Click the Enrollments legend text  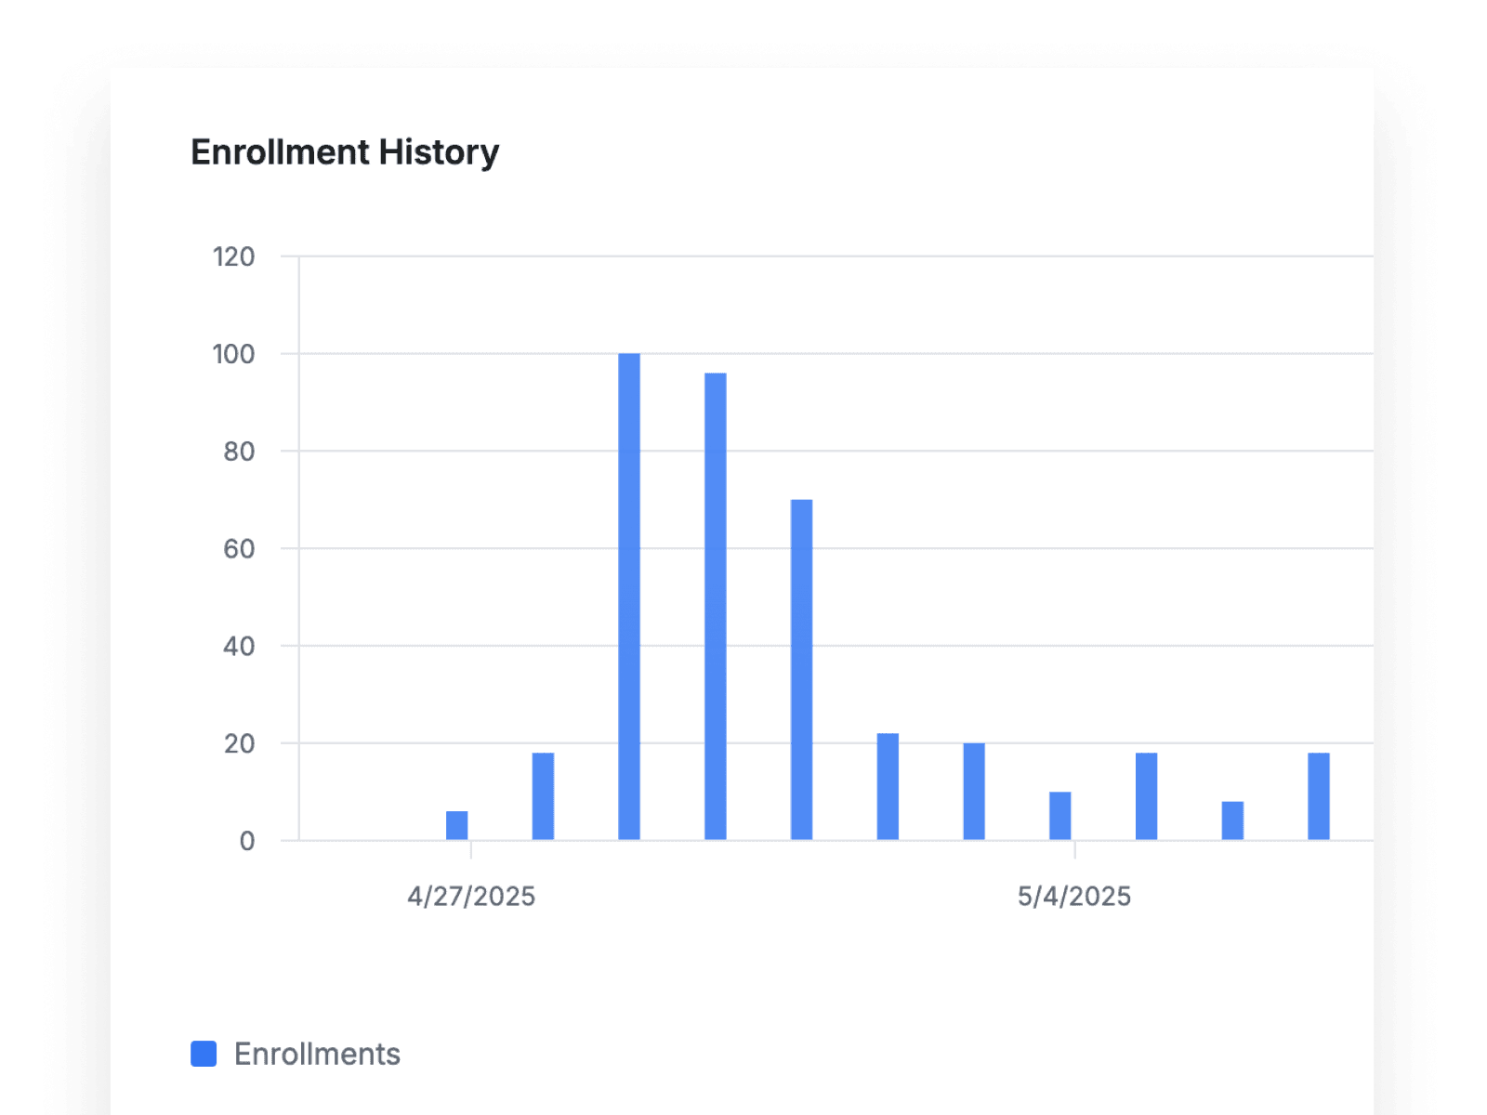(x=317, y=1054)
